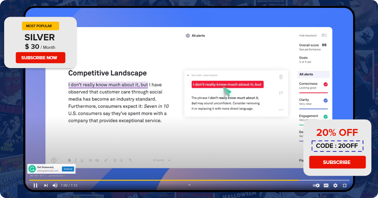The height and width of the screenshot is (198, 378).
Task: Open video player settings gear
Action: pos(335,185)
